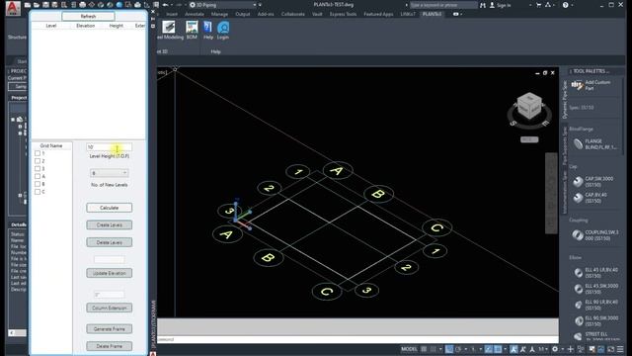The image size is (632, 356).
Task: Click the Delete Frame button
Action: point(110,346)
